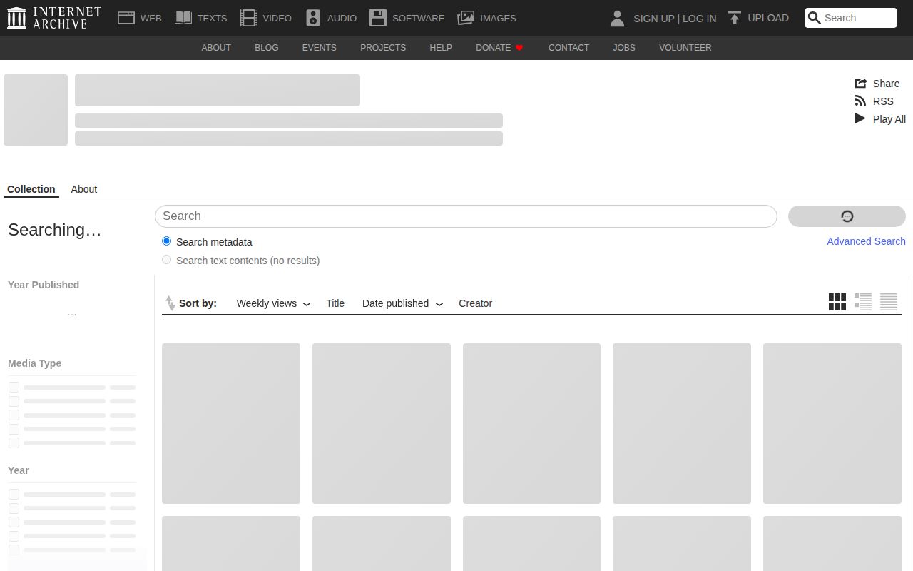Select the Search metadata radio button
Viewport: 913px width, 571px height.
166,241
